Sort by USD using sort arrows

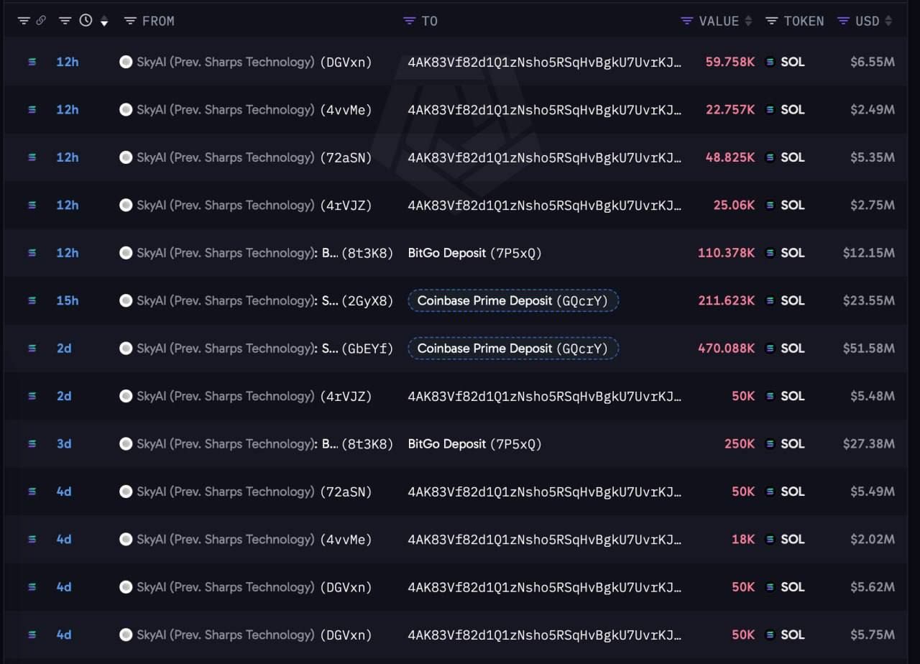pyautogui.click(x=888, y=21)
